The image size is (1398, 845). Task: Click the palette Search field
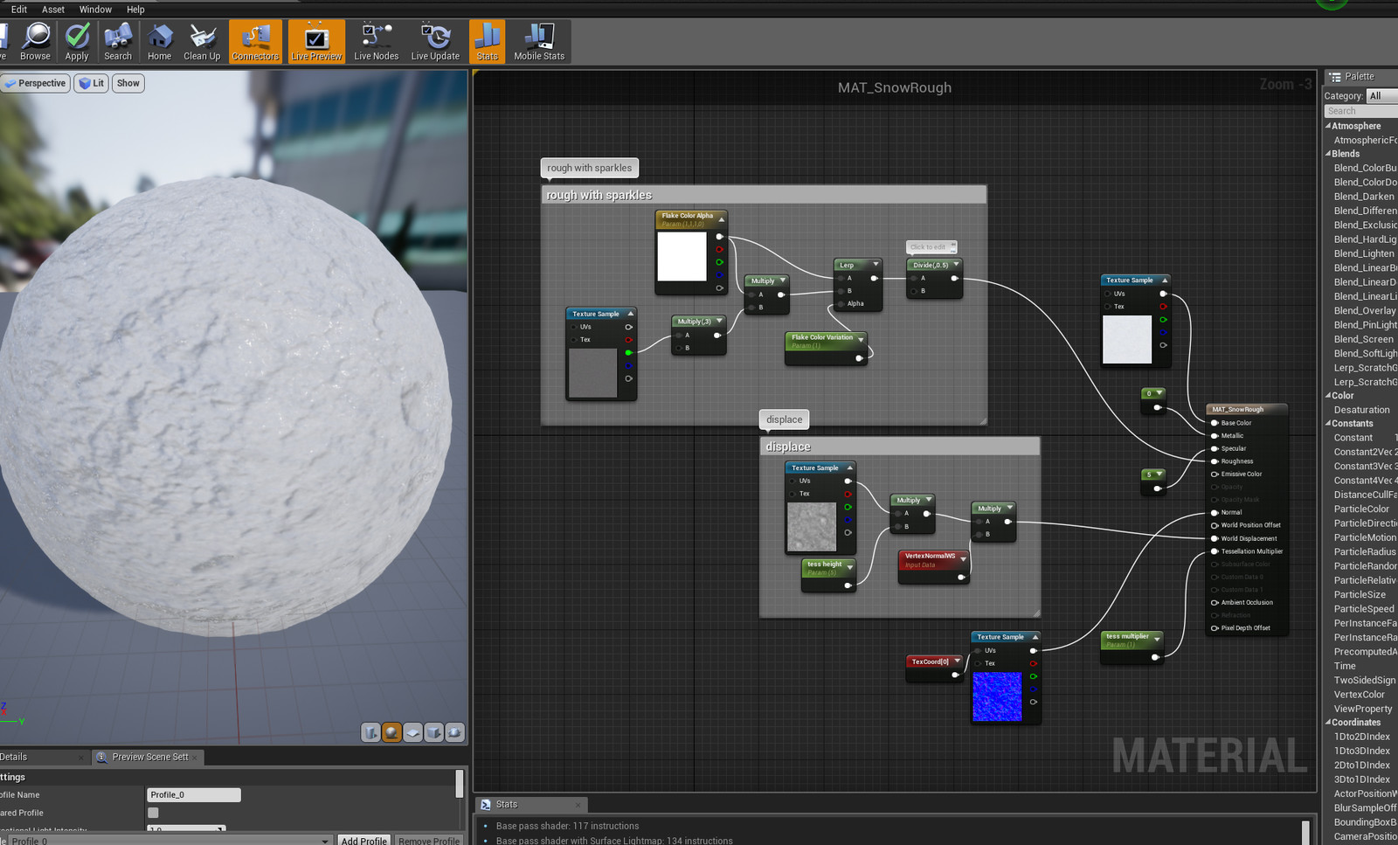(1361, 111)
